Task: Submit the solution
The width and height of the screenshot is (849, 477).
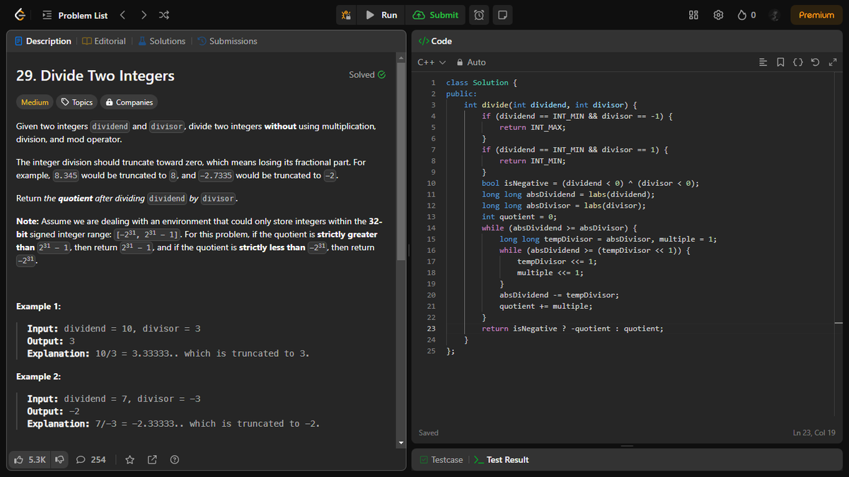Action: pos(436,15)
